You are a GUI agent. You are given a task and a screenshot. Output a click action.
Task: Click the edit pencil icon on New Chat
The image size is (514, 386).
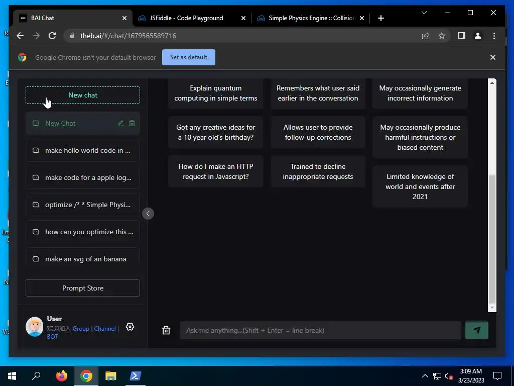(121, 123)
